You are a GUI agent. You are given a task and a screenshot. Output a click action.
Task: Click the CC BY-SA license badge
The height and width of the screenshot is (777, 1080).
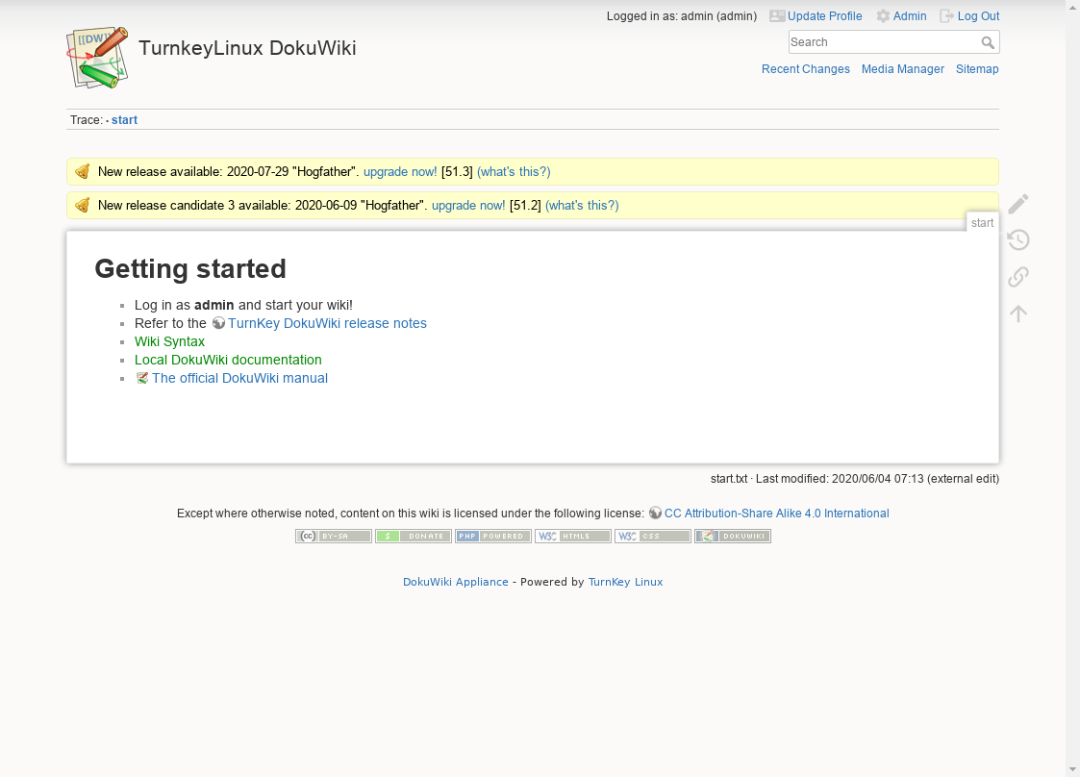pos(334,537)
